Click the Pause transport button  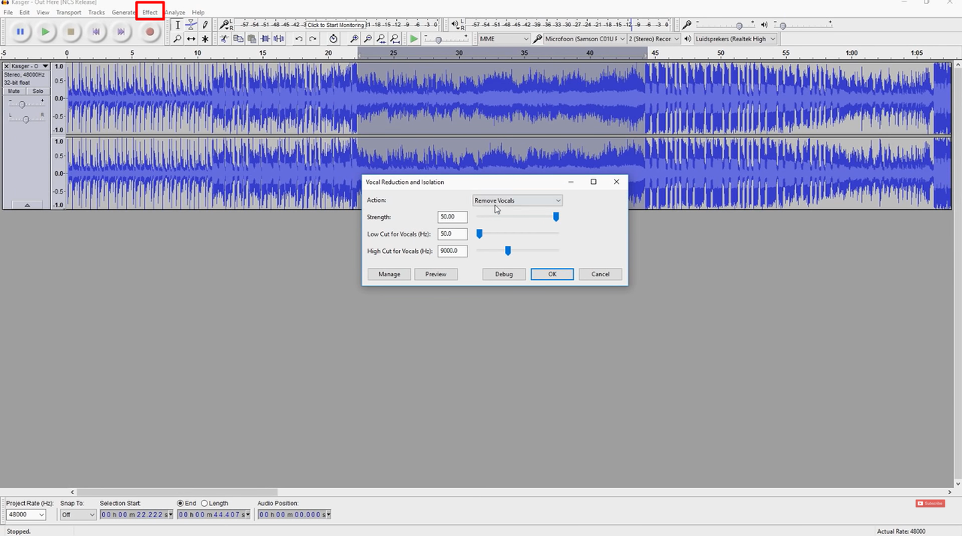(20, 32)
